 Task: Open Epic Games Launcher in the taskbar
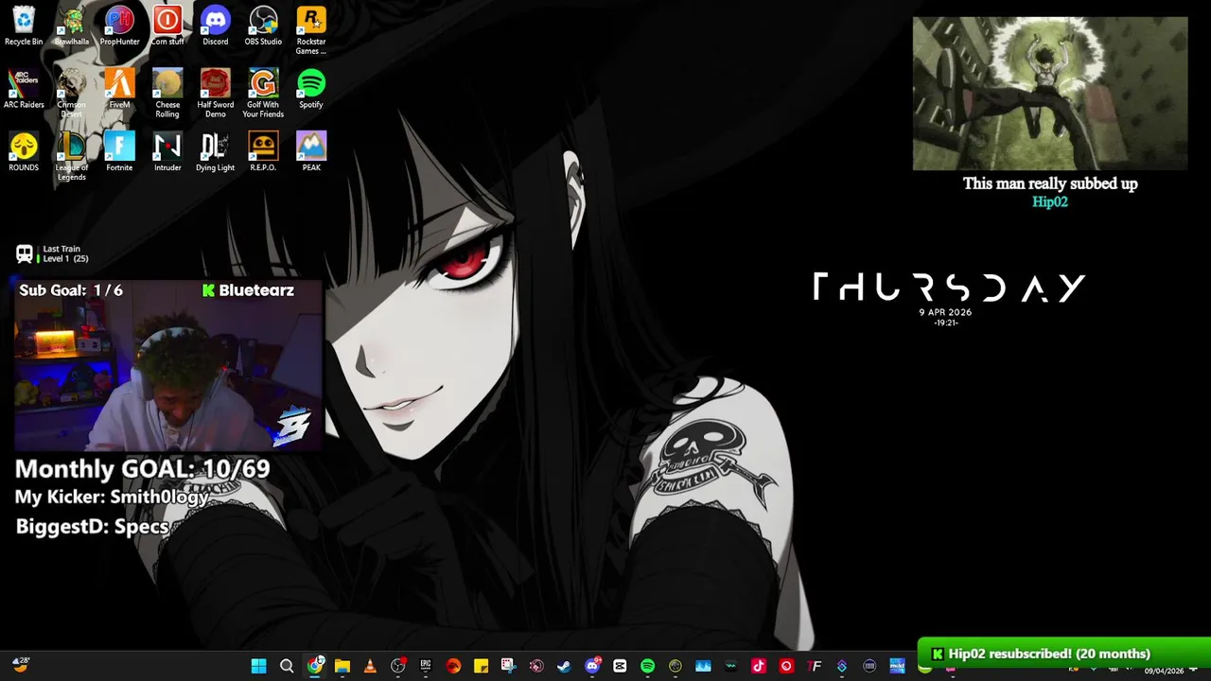pos(426,666)
